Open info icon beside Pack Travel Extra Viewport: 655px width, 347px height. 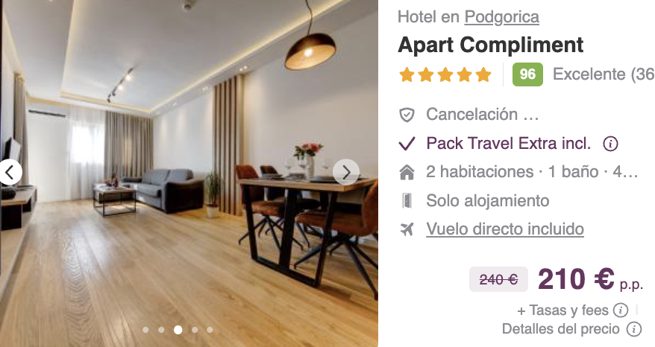610,144
